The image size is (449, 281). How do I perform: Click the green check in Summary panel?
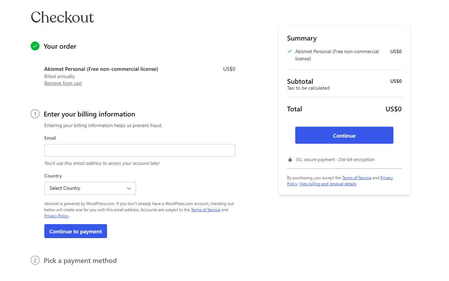pos(290,51)
